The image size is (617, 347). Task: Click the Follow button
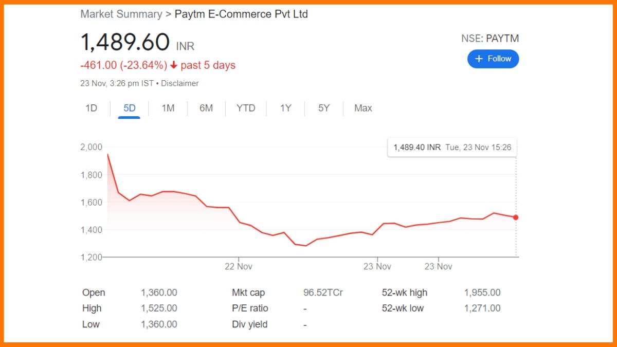[x=493, y=59]
